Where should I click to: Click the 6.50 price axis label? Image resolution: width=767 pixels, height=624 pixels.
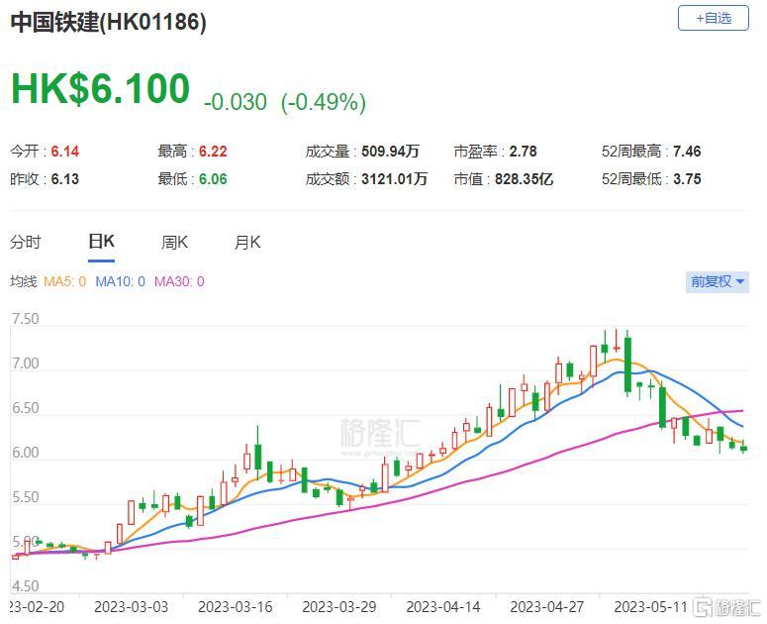pyautogui.click(x=25, y=408)
